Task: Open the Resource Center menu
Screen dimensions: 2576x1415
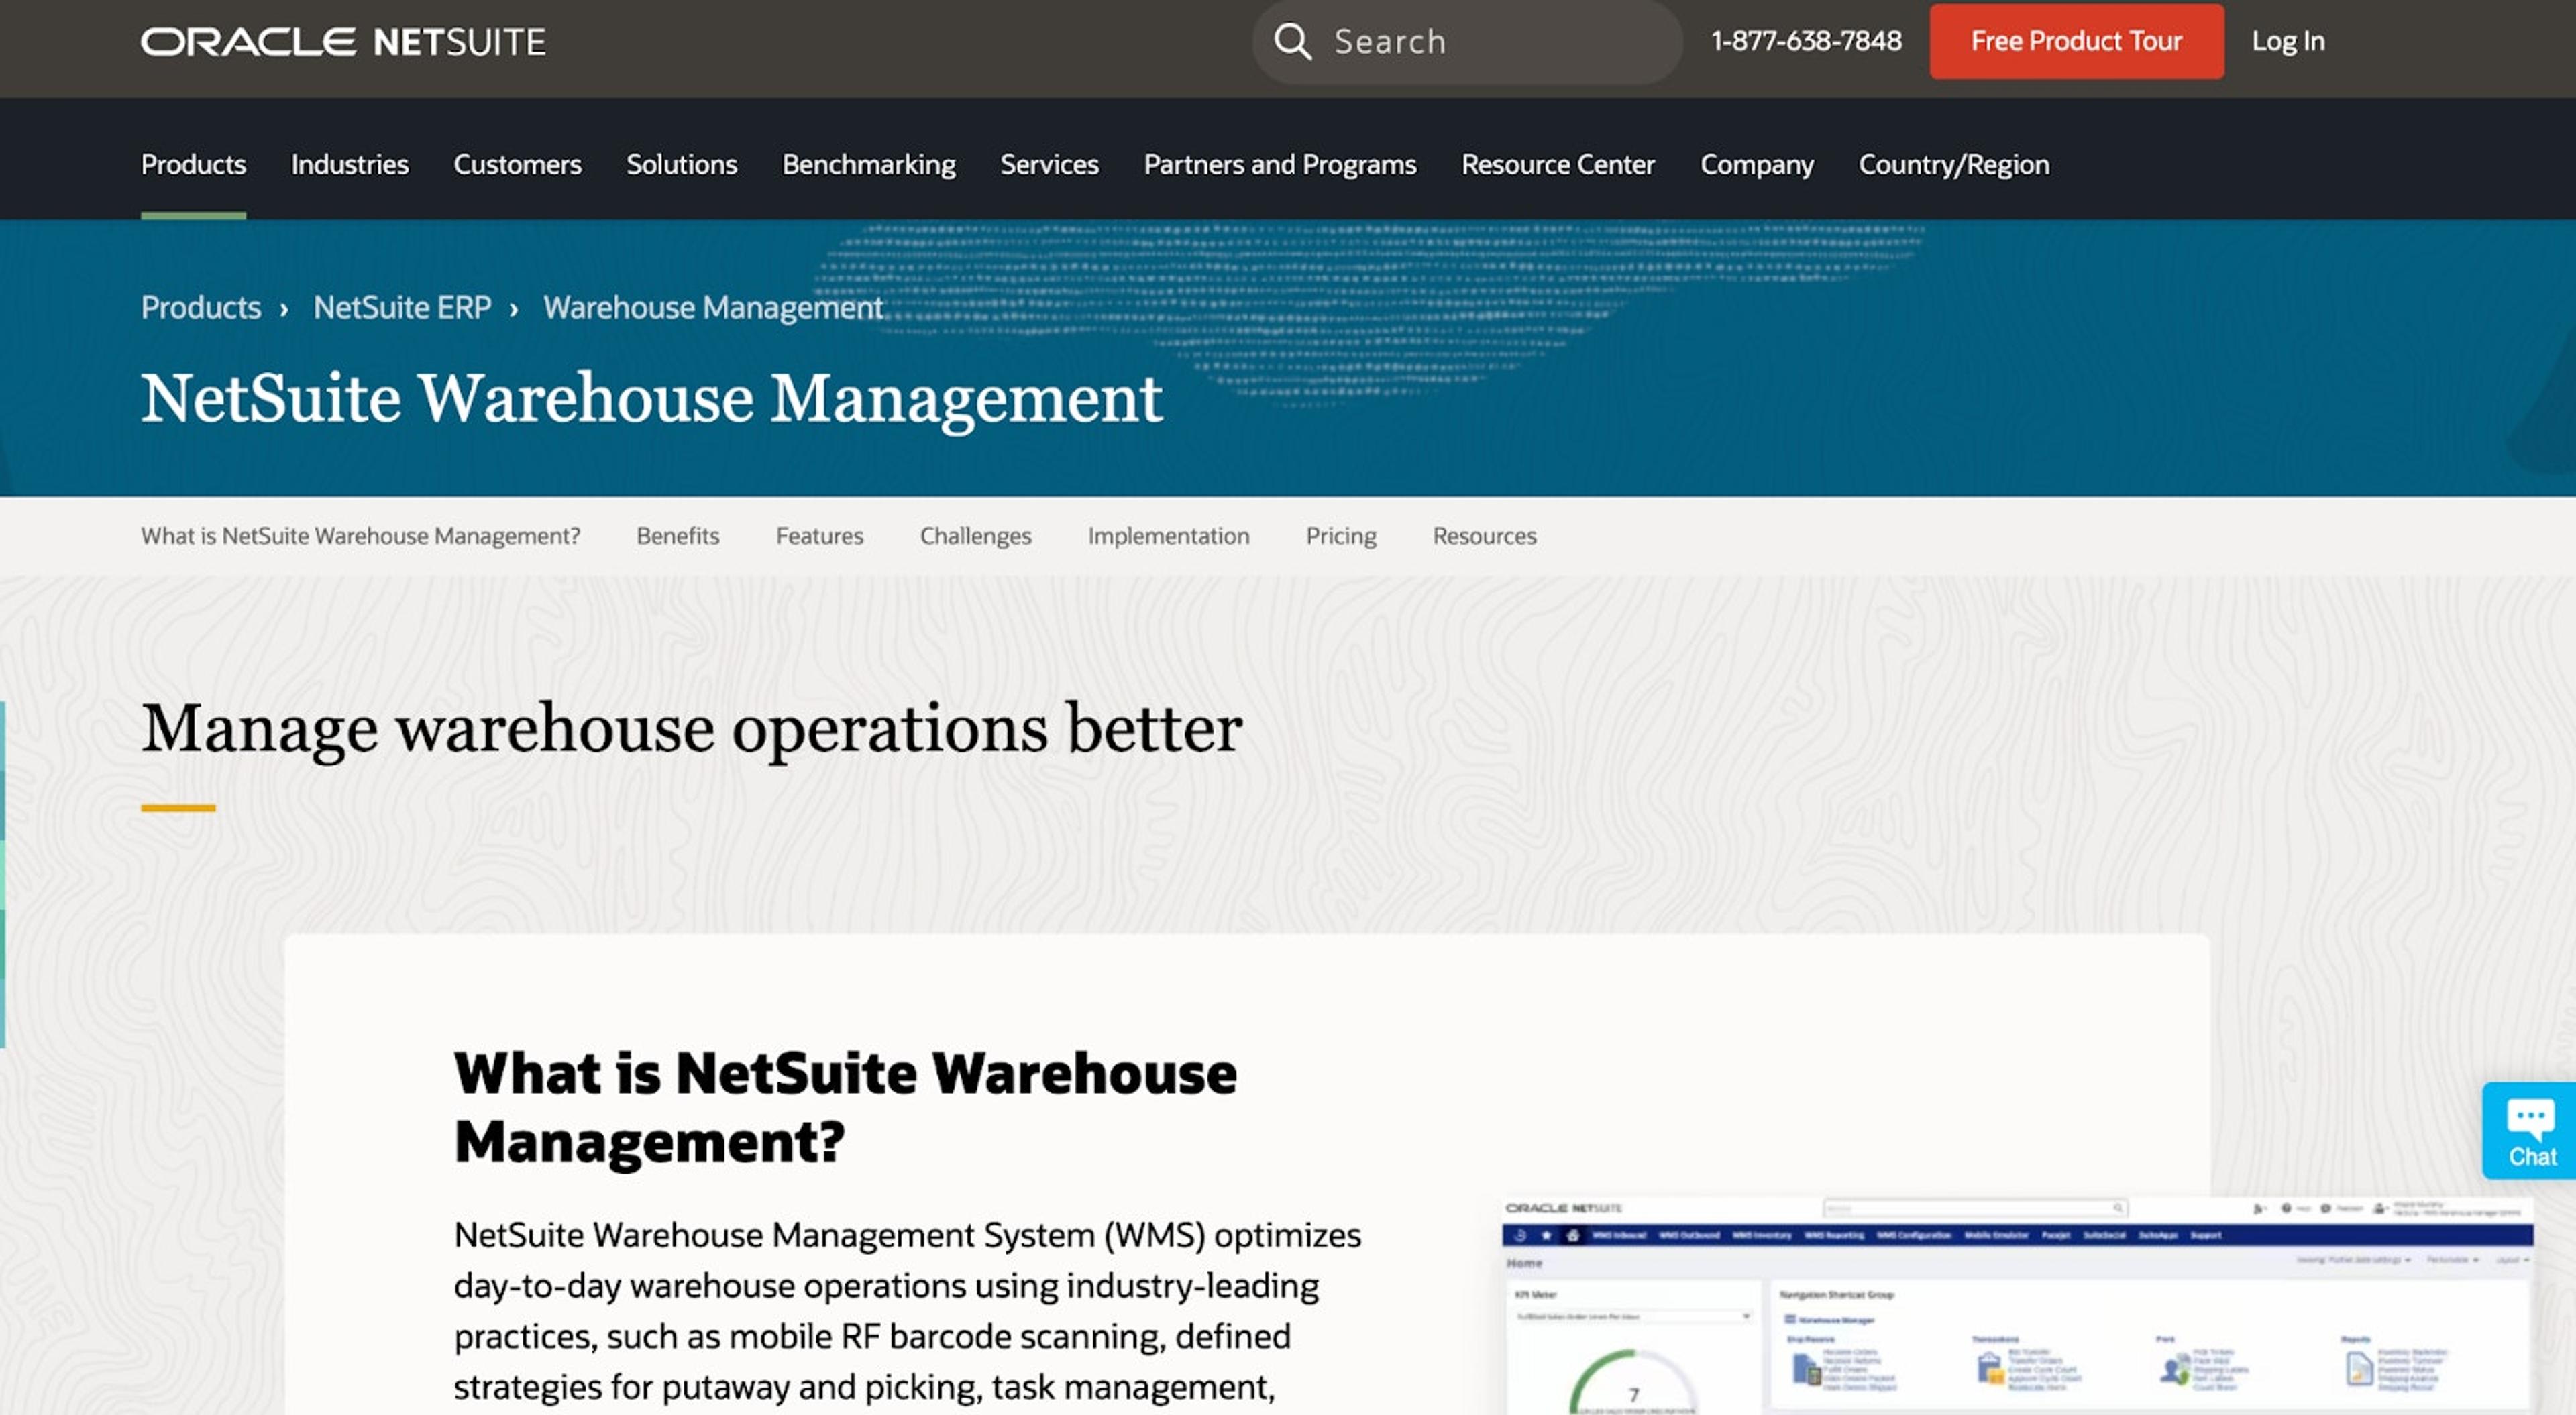Action: tap(1557, 164)
